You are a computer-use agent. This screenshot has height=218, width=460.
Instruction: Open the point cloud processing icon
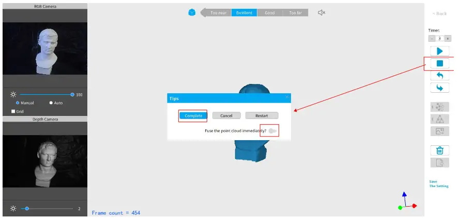439,107
